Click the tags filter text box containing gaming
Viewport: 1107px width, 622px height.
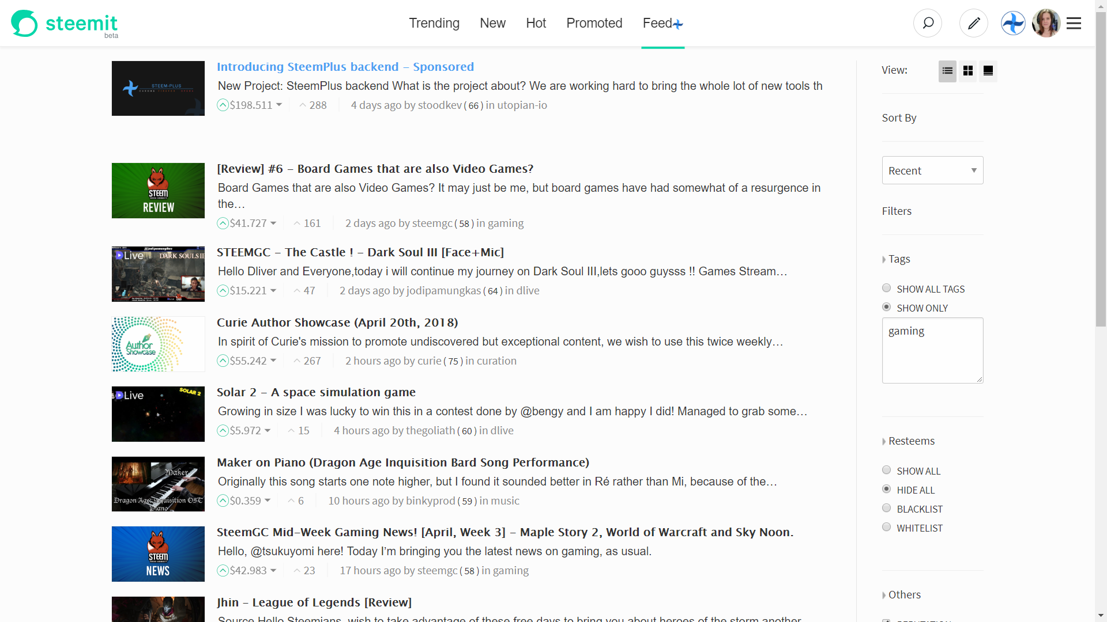pos(932,350)
